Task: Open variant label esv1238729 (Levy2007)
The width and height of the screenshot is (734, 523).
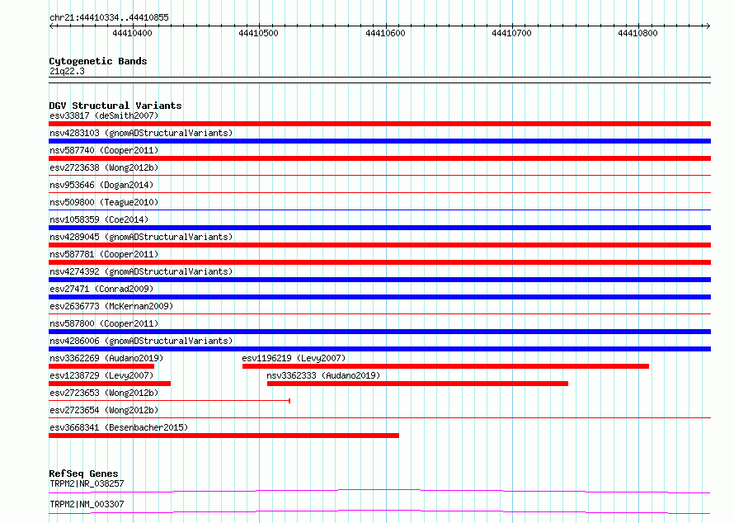Action: pyautogui.click(x=101, y=375)
